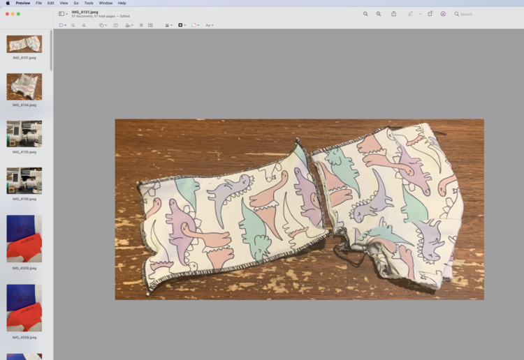The image size is (524, 360).
Task: Select the IMG_4135.jpeg thumbnail
Action: click(x=24, y=134)
